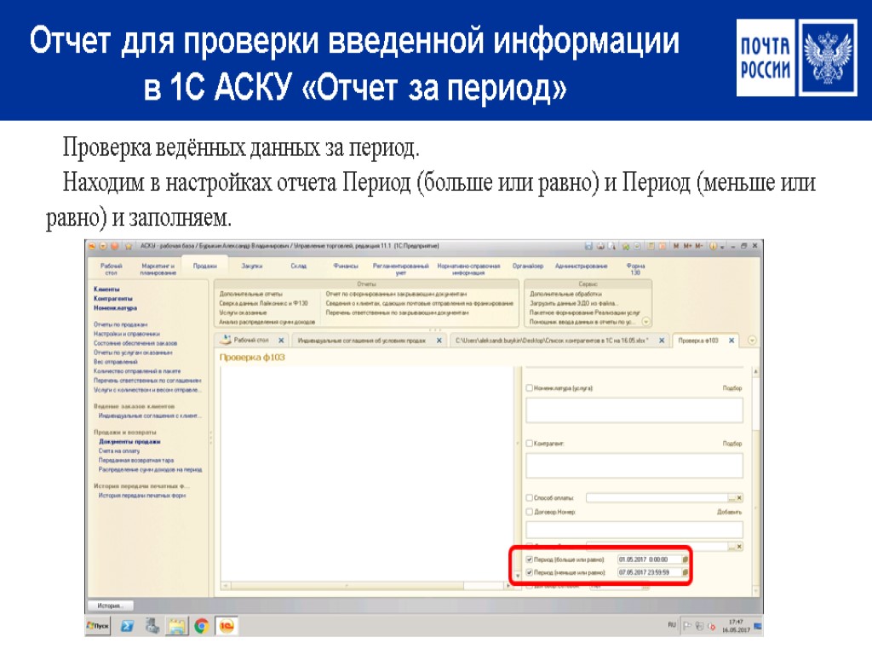Clear the Способ оплаты field with X
The image size is (872, 654).
(739, 497)
